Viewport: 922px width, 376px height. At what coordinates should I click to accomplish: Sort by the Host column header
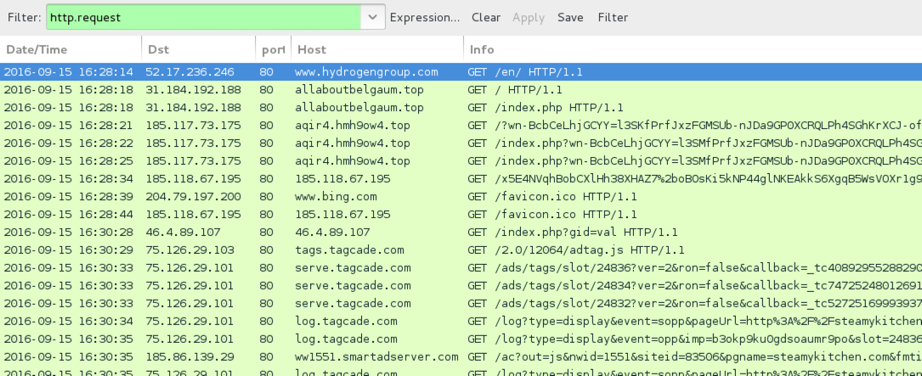click(376, 49)
